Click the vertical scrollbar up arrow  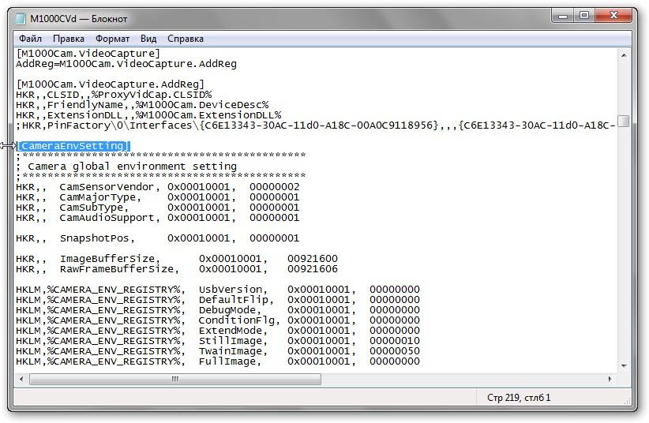[623, 54]
